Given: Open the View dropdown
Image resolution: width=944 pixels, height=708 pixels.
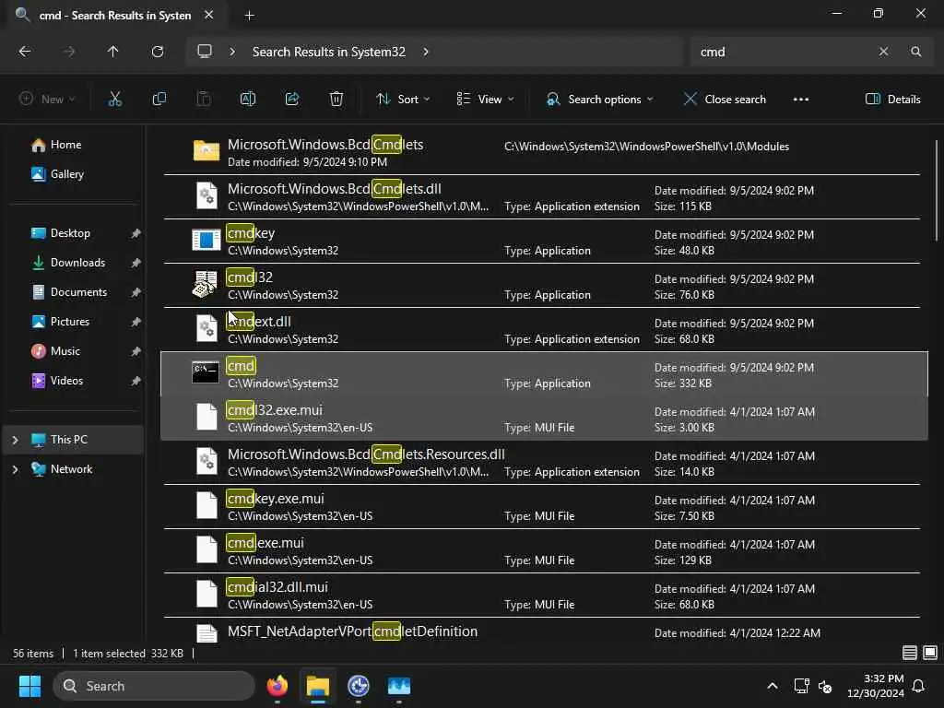Looking at the screenshot, I should click(485, 100).
